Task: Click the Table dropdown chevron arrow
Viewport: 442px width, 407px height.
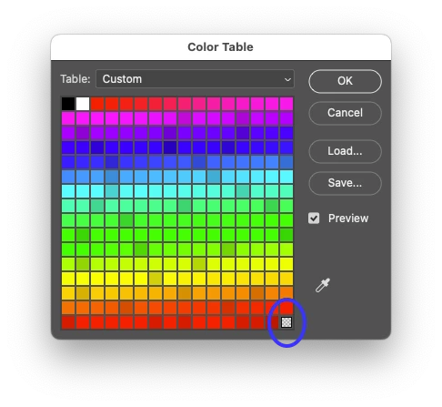Action: point(287,79)
